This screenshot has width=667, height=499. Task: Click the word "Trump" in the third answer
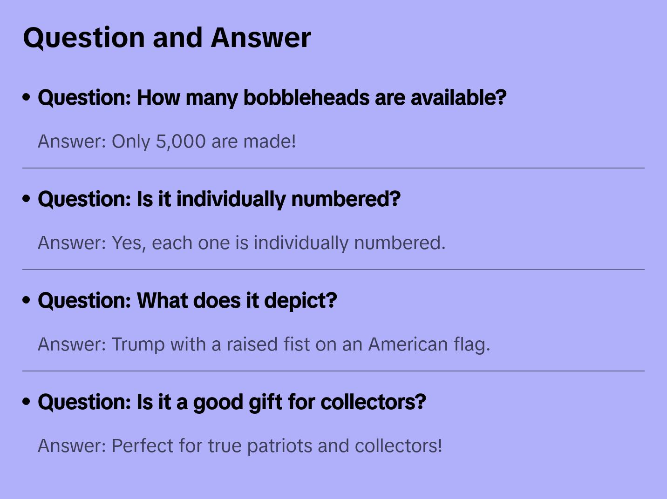(x=138, y=344)
